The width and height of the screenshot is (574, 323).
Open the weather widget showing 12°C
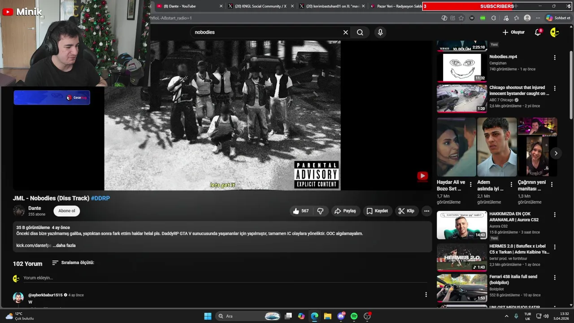(x=19, y=316)
